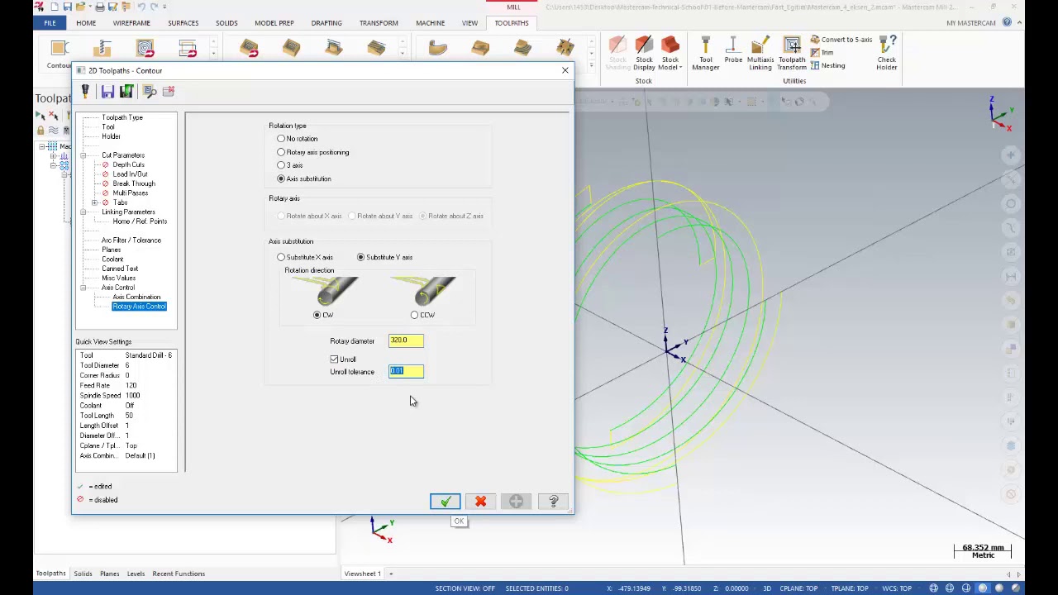Switch to the HOME ribbon tab
The width and height of the screenshot is (1058, 595).
86,23
